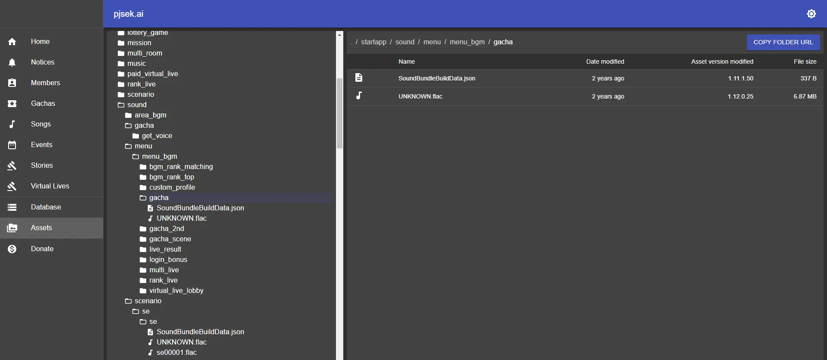
Task: Click the Gachas star ticket icon
Action: (x=12, y=104)
